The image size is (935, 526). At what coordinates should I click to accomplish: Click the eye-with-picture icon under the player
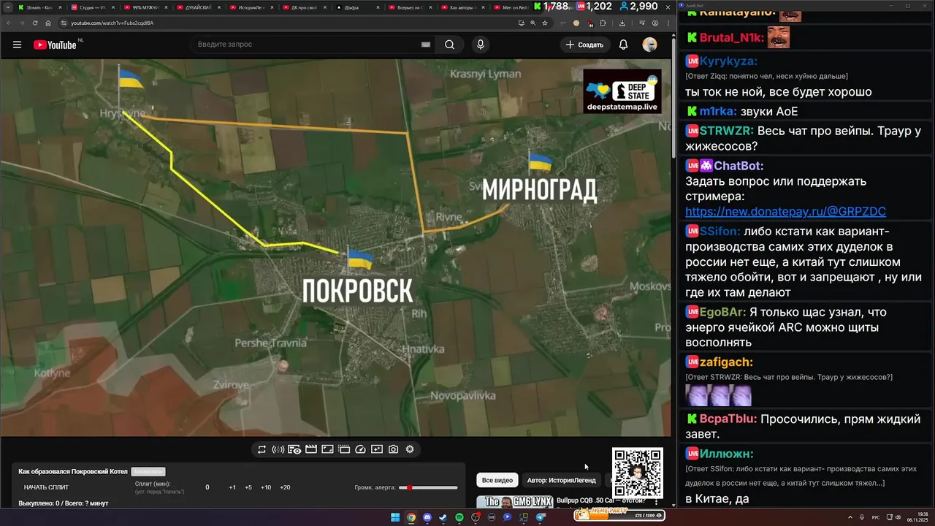click(x=294, y=449)
